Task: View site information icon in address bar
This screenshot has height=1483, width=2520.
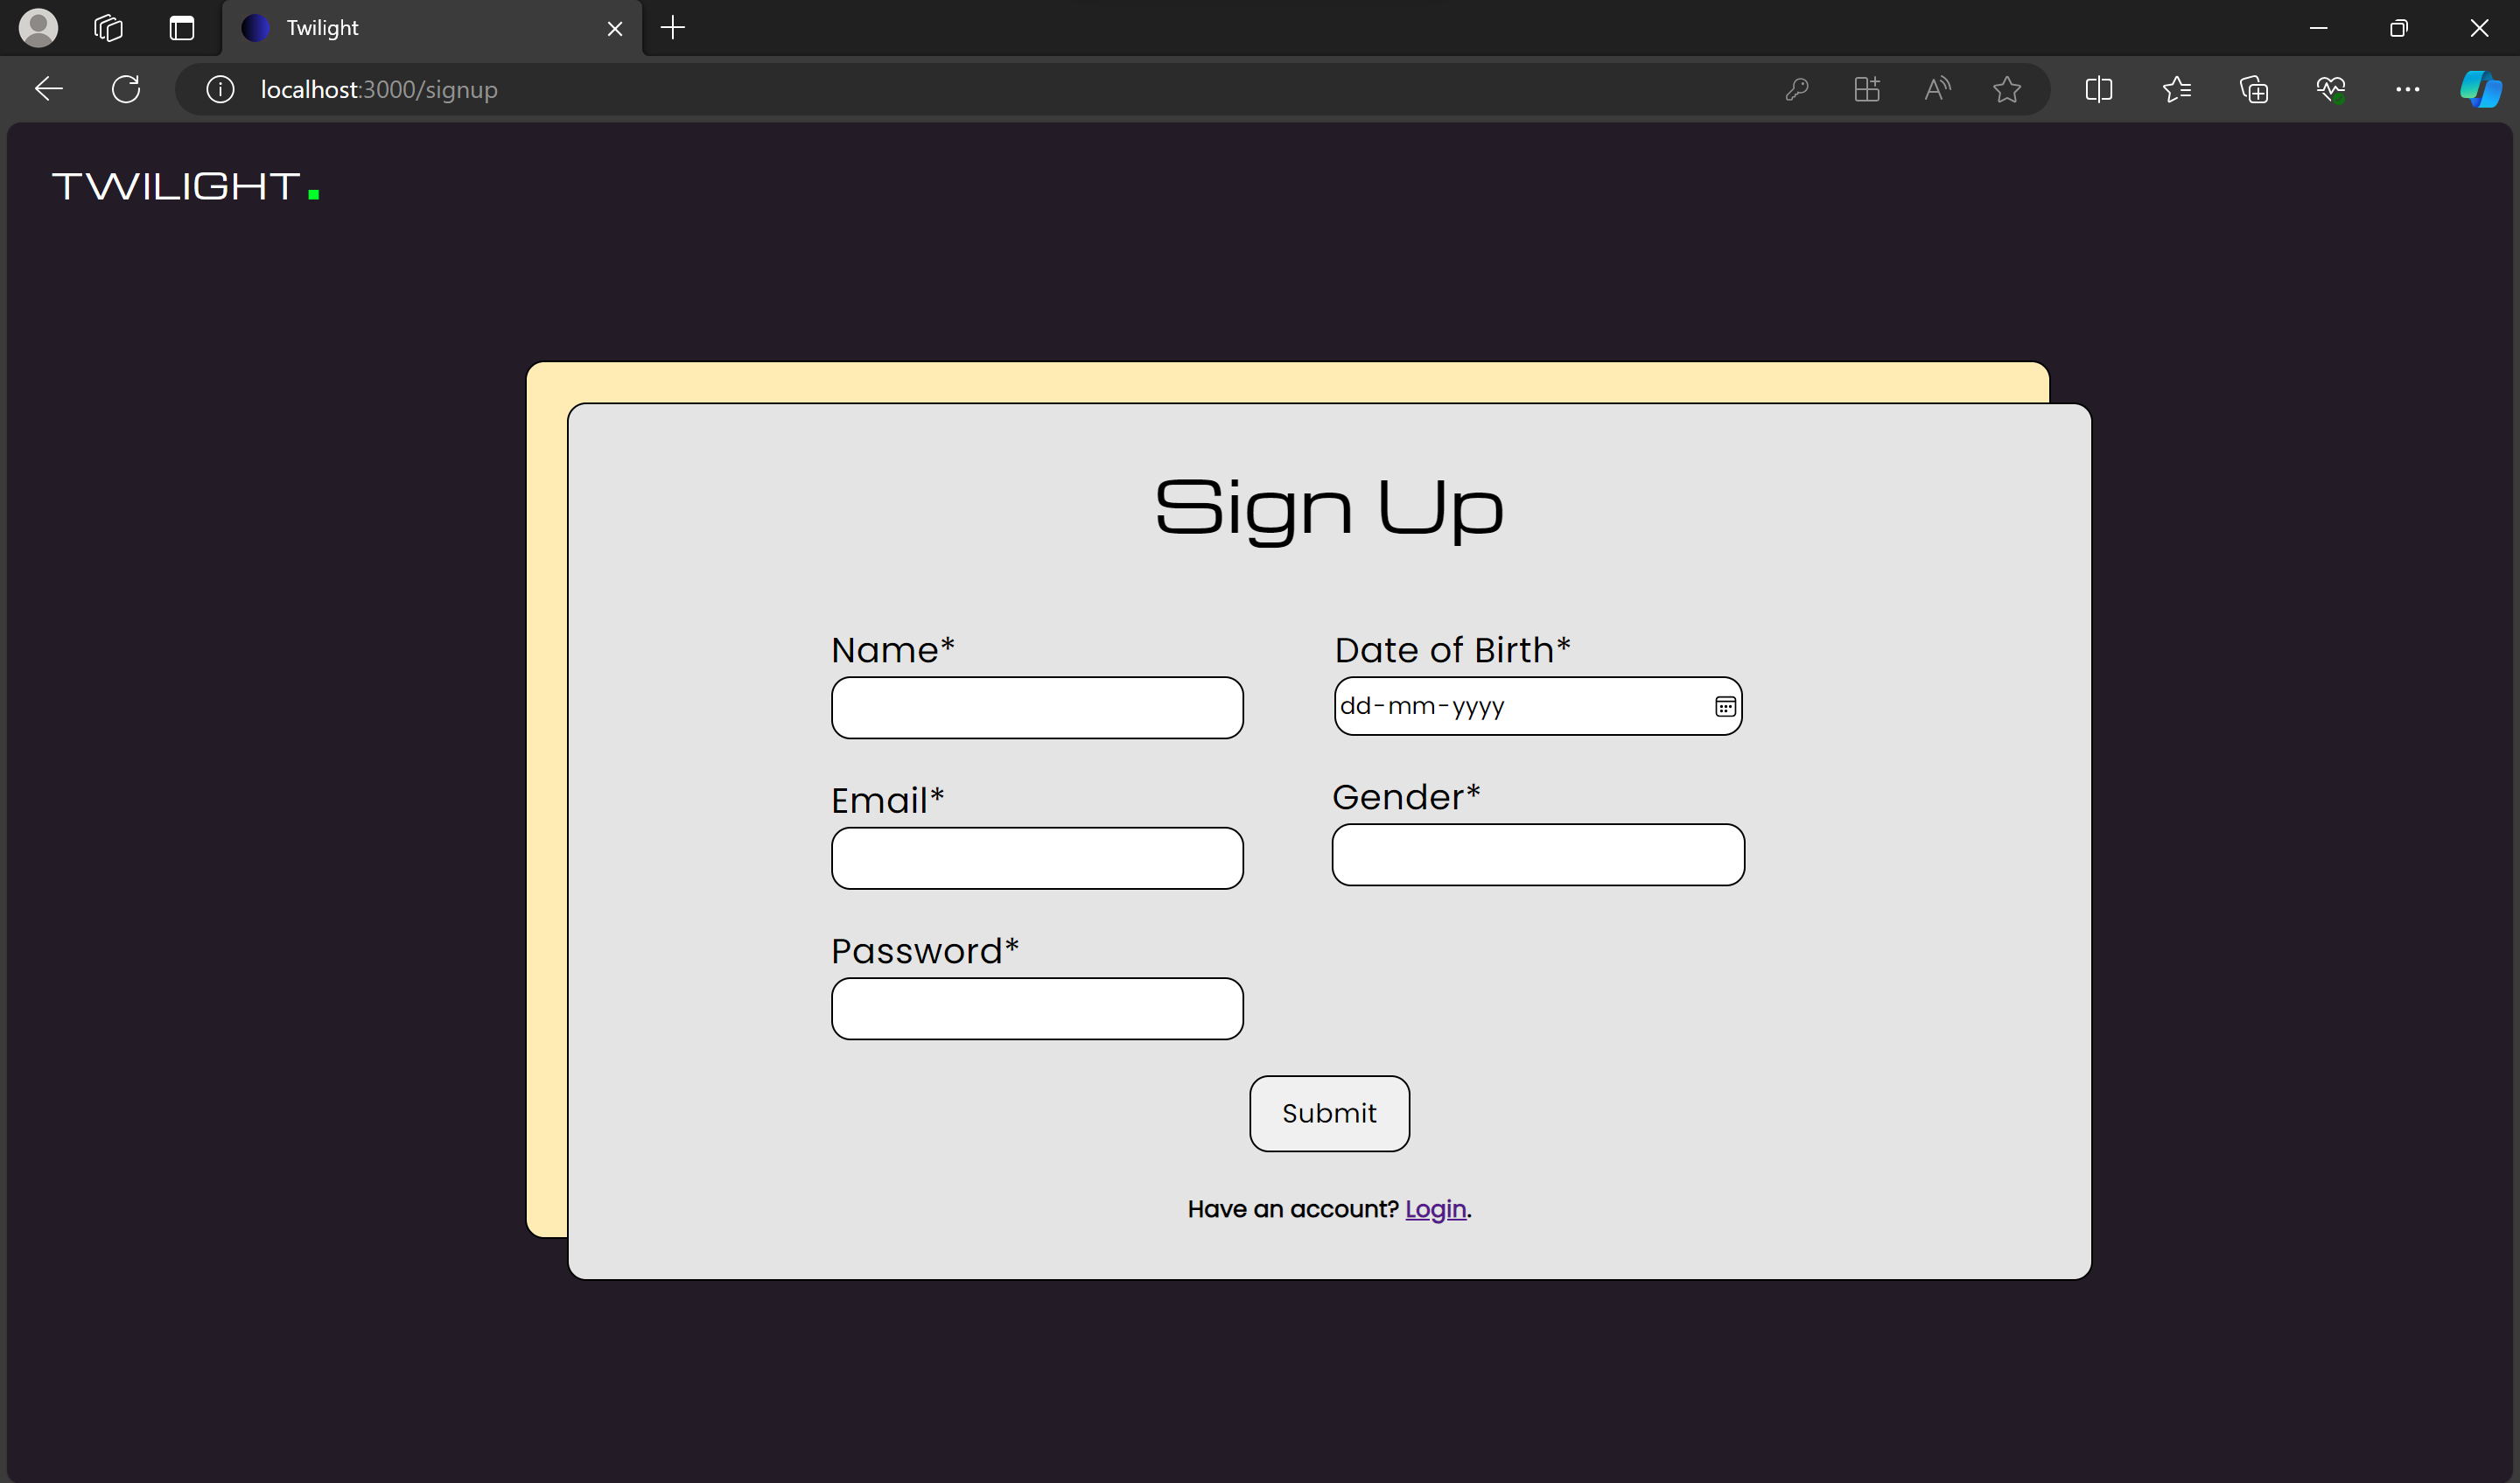Action: (220, 89)
